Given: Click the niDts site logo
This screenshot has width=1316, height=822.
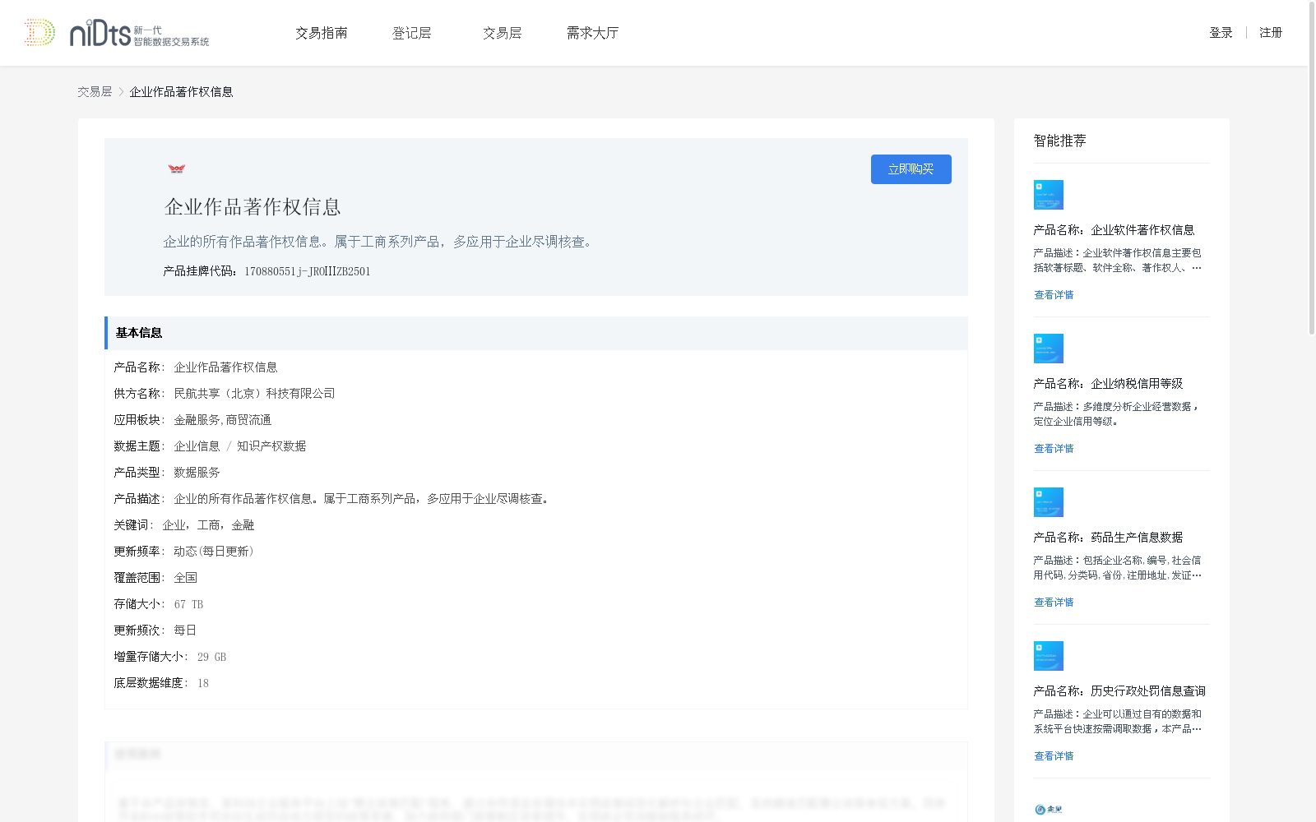Looking at the screenshot, I should 116,33.
